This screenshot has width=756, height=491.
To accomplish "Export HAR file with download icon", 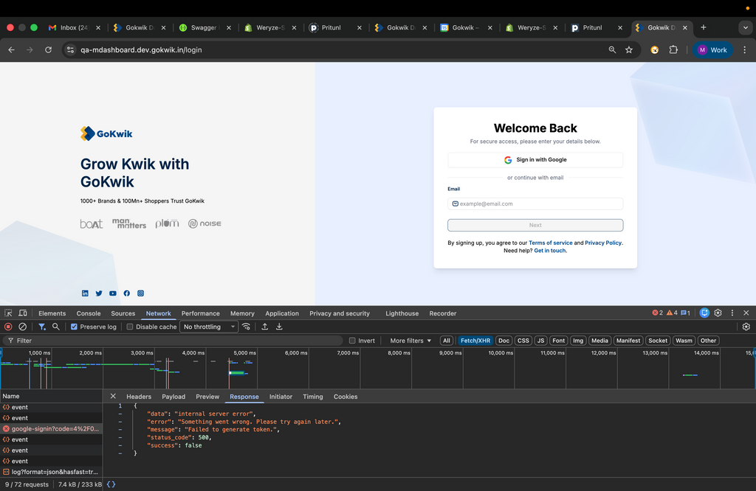I will [x=279, y=327].
